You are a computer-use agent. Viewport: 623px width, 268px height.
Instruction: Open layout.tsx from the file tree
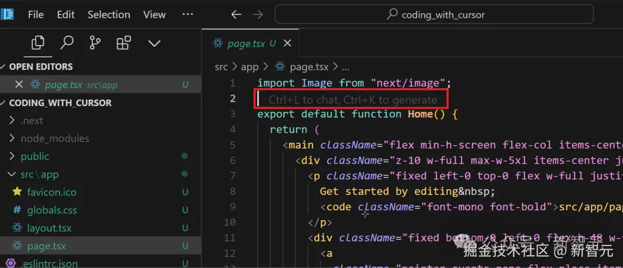[49, 228]
